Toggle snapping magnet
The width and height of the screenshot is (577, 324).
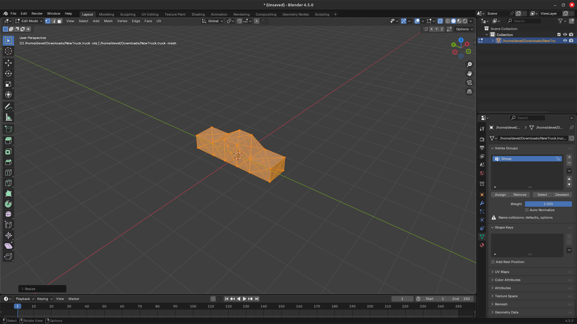pyautogui.click(x=240, y=21)
